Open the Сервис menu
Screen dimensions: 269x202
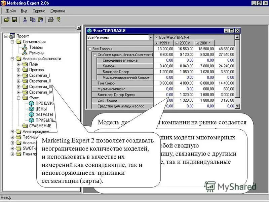pos(39,11)
